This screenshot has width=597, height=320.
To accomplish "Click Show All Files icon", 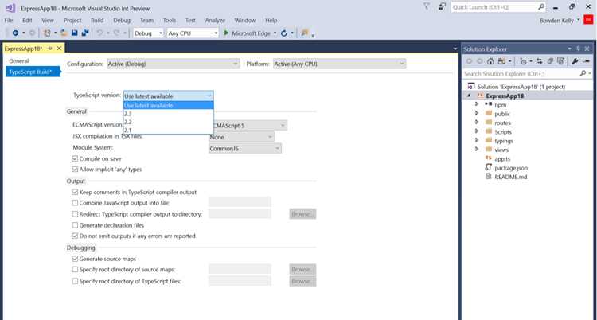I will point(561,61).
